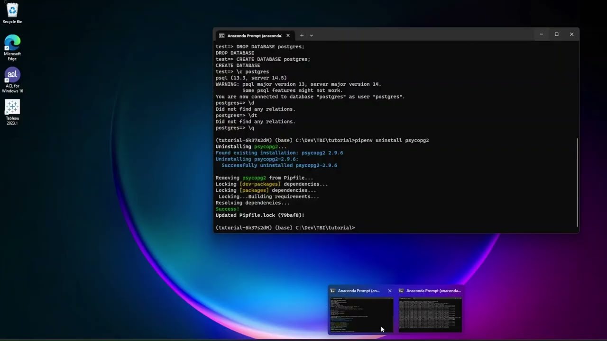Select second Anaconda Prompt taskbar preview thumbnail

tap(430, 315)
